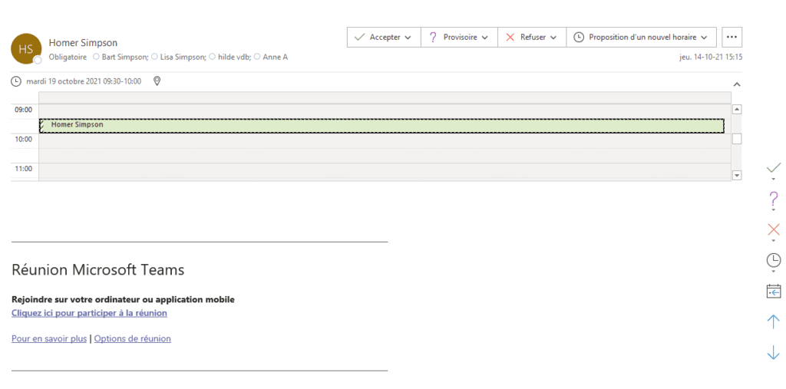Click the link Cliquez ici pour participer à la réunion

(x=89, y=313)
